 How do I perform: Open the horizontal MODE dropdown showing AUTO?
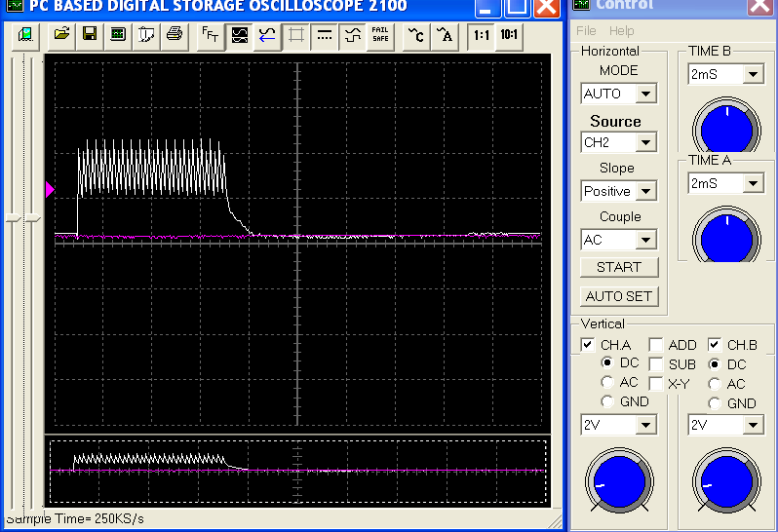(645, 95)
